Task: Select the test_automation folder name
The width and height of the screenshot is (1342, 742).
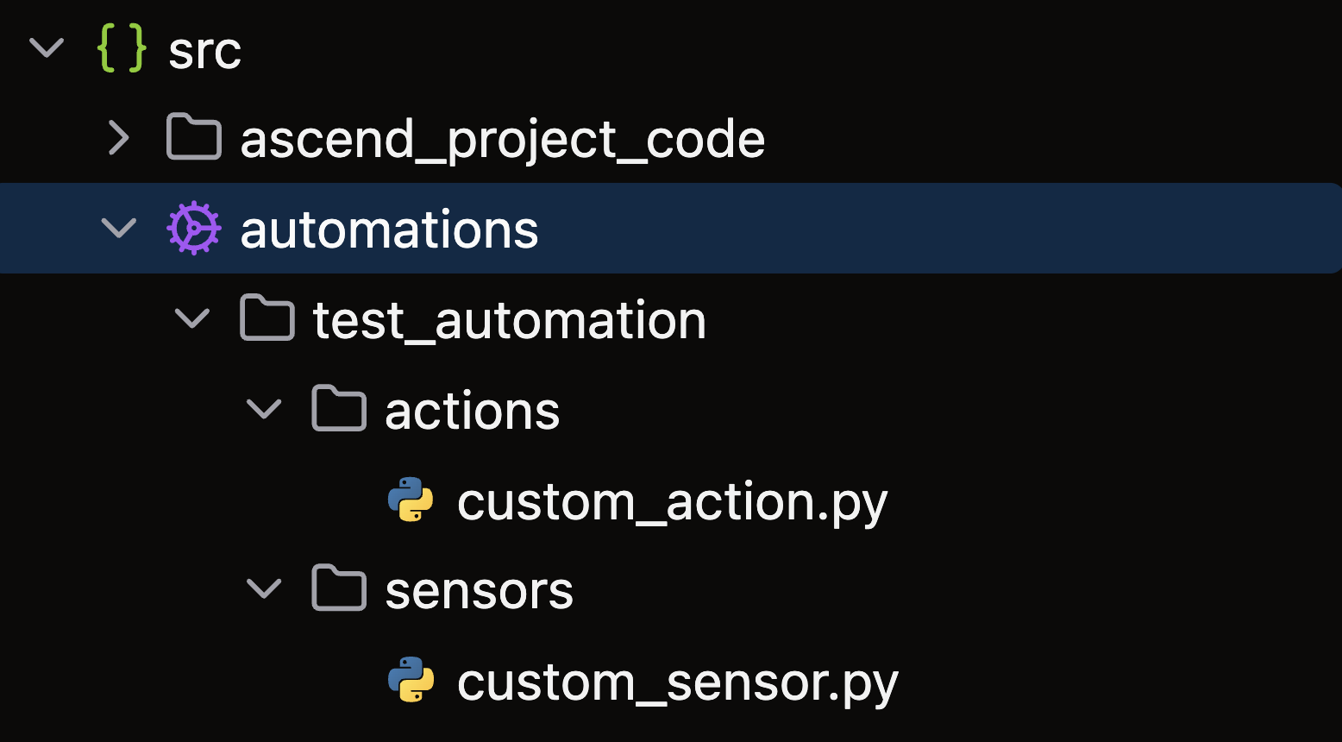Action: 510,320
